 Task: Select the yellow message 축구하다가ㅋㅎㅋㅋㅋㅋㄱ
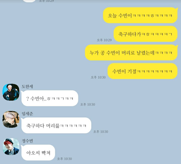click(x=146, y=34)
